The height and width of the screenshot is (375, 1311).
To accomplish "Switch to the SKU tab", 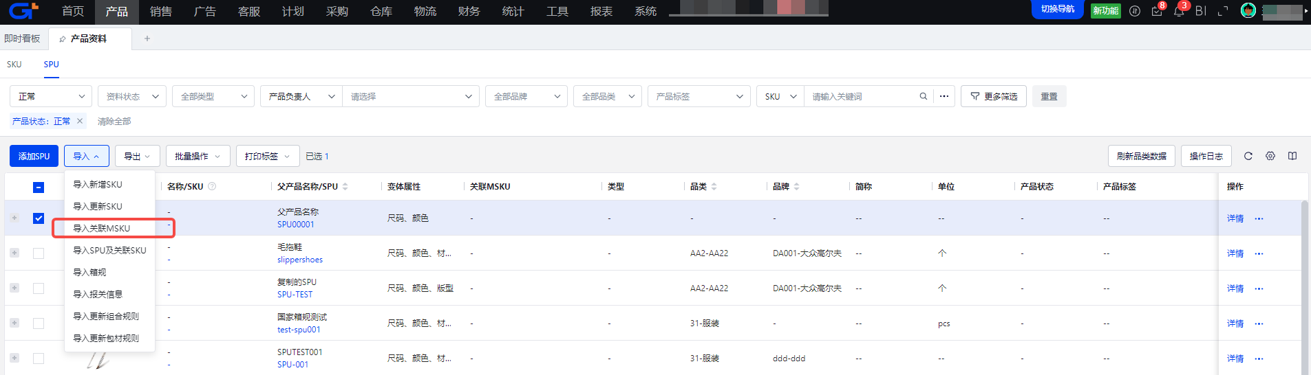I will 14,64.
